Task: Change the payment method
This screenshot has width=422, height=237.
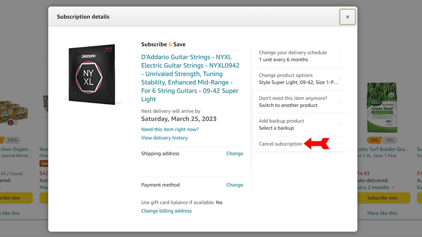Action: [234, 185]
